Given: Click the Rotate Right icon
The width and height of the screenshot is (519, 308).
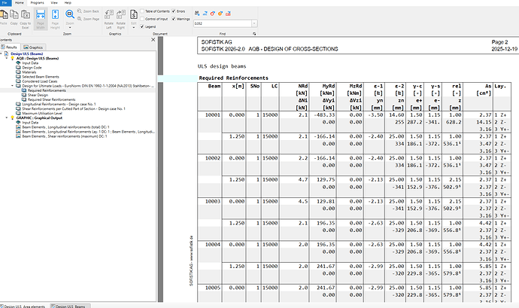Looking at the screenshot, I should pyautogui.click(x=121, y=15).
